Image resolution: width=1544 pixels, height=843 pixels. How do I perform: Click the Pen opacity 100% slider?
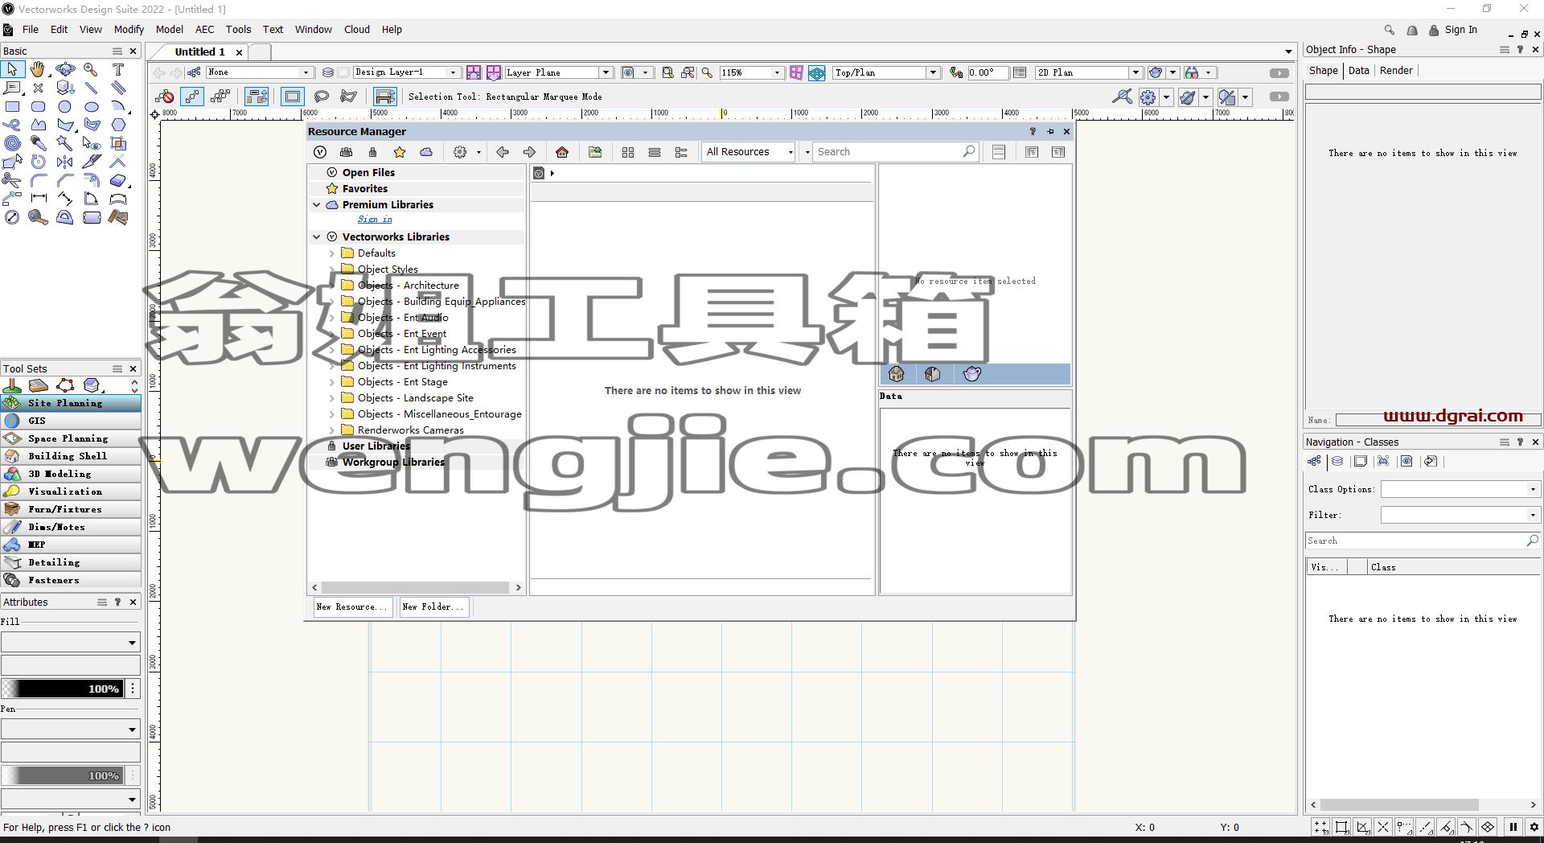point(63,775)
